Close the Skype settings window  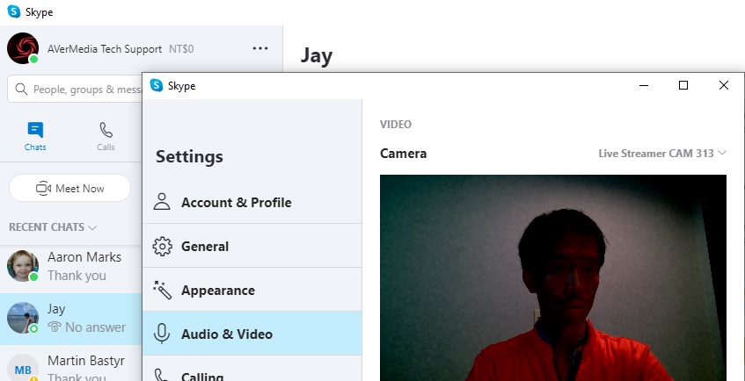[724, 85]
